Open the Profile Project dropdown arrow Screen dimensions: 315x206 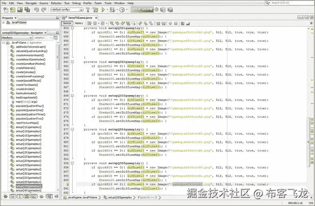click(126, 10)
